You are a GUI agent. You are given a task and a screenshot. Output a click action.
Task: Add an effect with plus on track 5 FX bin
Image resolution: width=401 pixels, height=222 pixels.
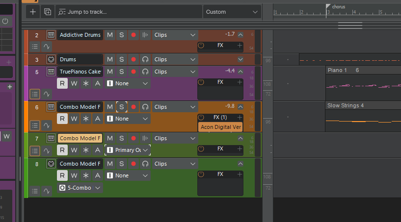pos(240,82)
